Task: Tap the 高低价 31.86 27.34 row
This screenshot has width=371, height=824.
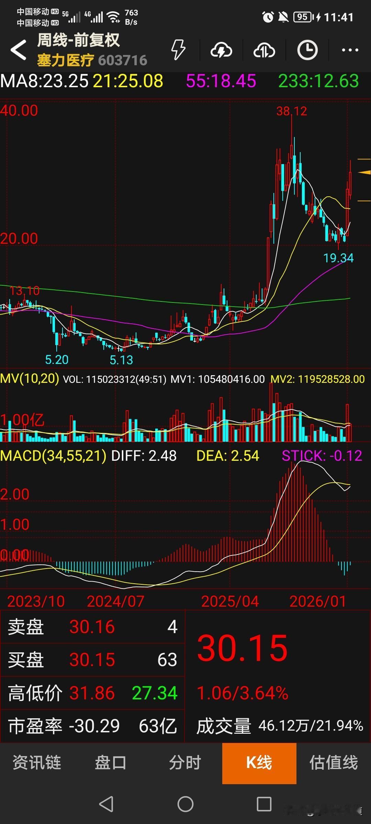Action: tap(92, 693)
